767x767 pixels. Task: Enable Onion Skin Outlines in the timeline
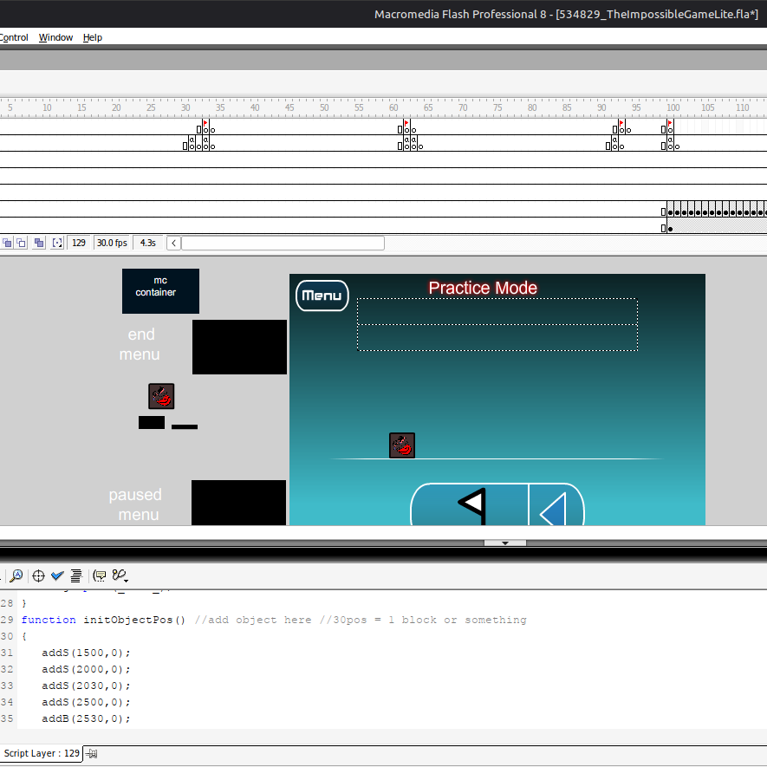(x=21, y=244)
